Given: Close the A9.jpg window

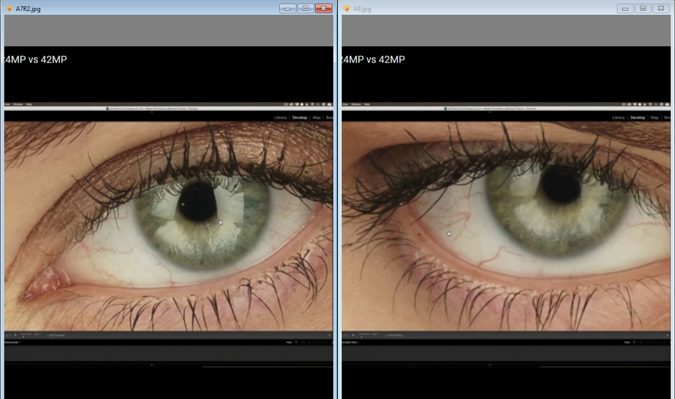Looking at the screenshot, I should pos(661,9).
